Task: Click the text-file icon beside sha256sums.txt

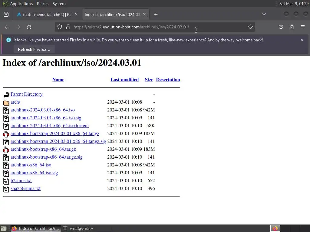Action: (x=6, y=189)
